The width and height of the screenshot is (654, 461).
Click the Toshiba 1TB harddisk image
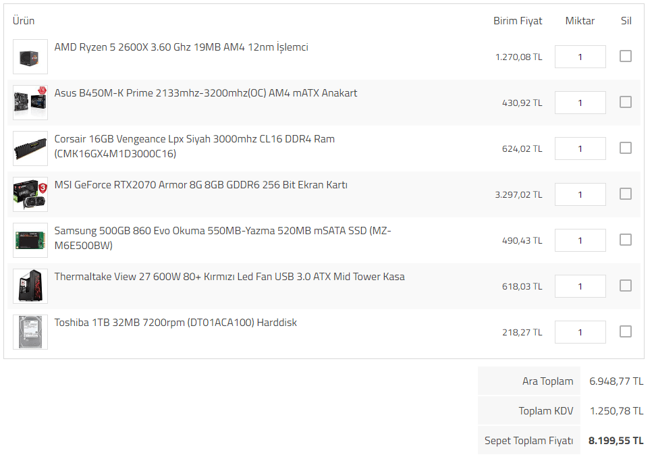30,332
